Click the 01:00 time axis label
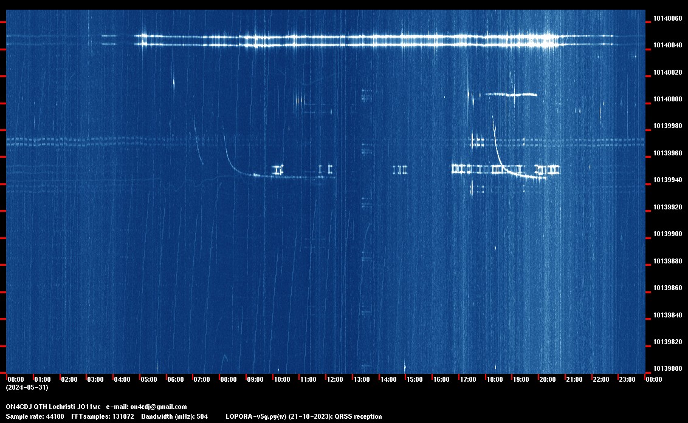The width and height of the screenshot is (688, 423). [x=43, y=379]
